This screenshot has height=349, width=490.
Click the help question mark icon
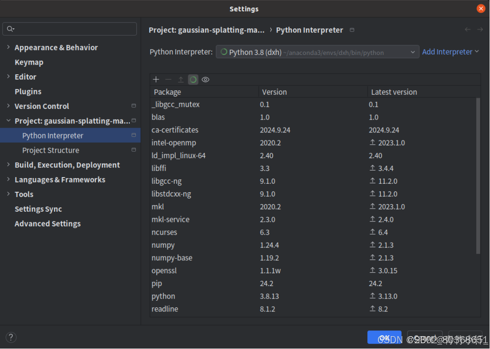[11, 337]
